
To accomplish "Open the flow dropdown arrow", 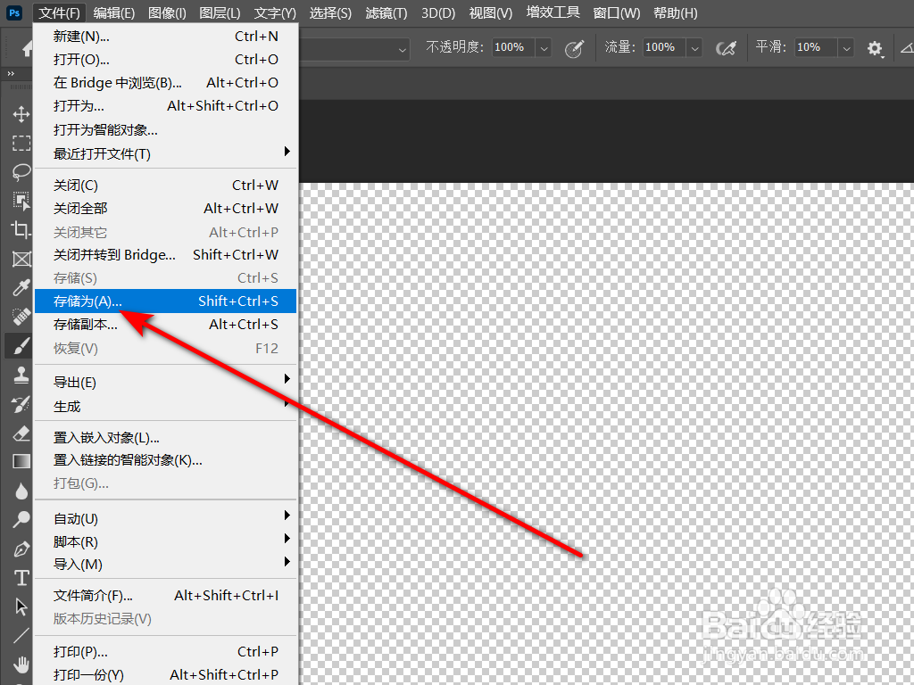I will click(694, 48).
